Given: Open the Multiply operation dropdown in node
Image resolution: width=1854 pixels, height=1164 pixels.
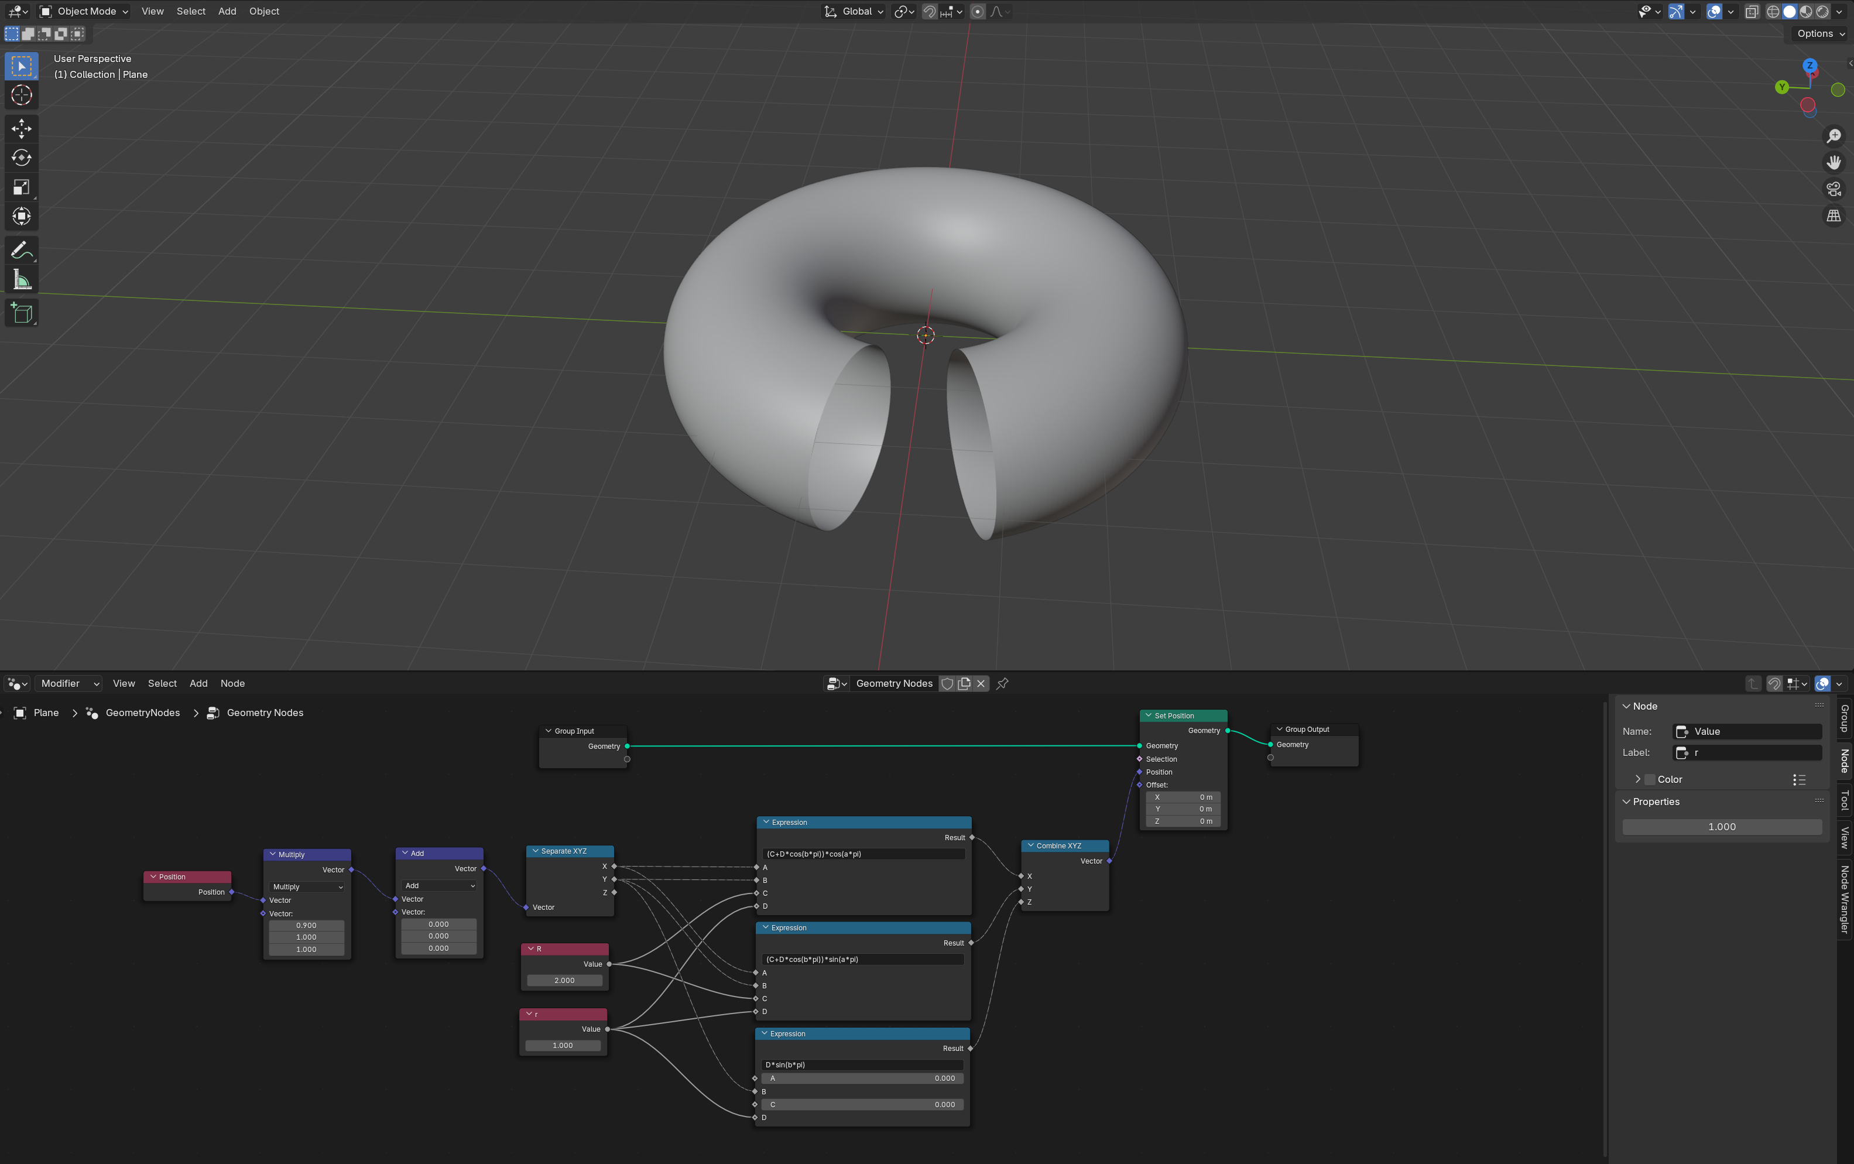Looking at the screenshot, I should [x=307, y=887].
